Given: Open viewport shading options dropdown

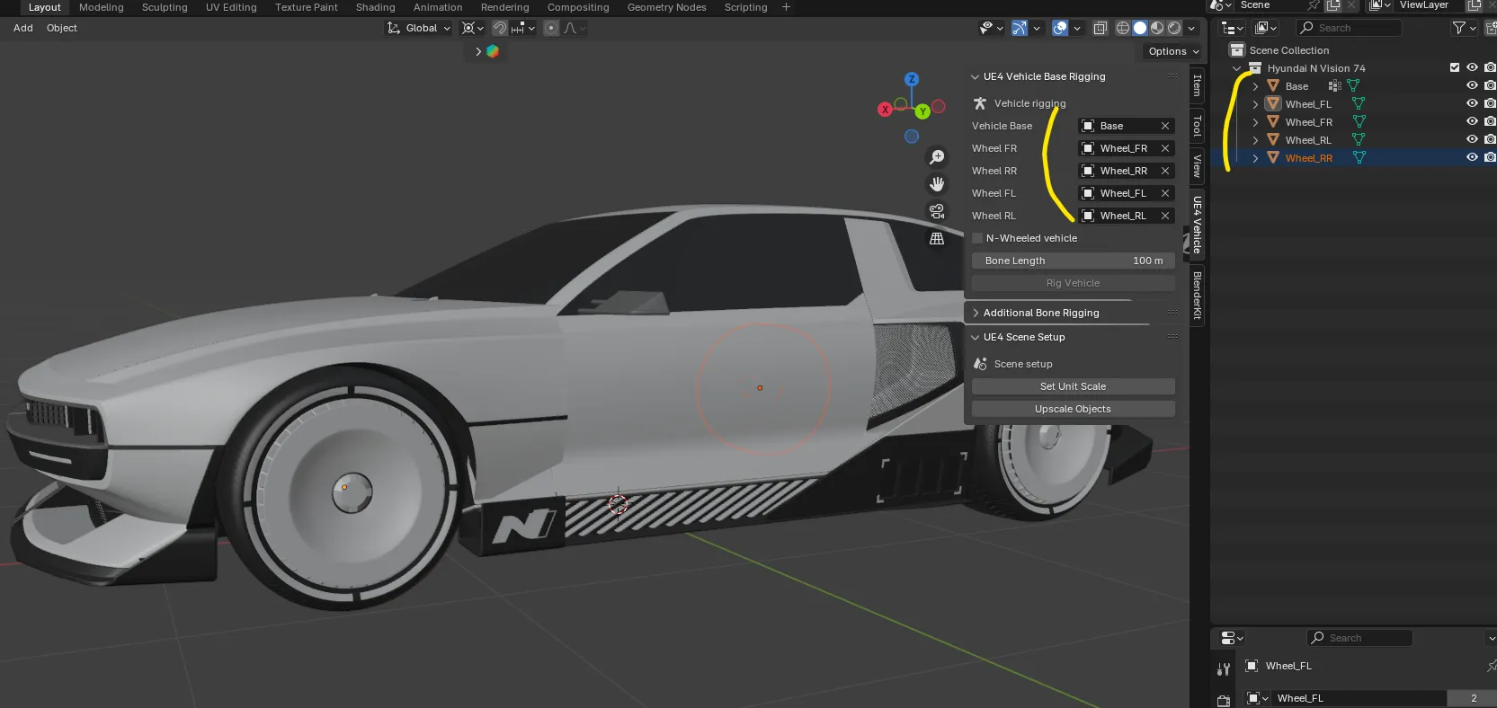Looking at the screenshot, I should click(x=1191, y=28).
